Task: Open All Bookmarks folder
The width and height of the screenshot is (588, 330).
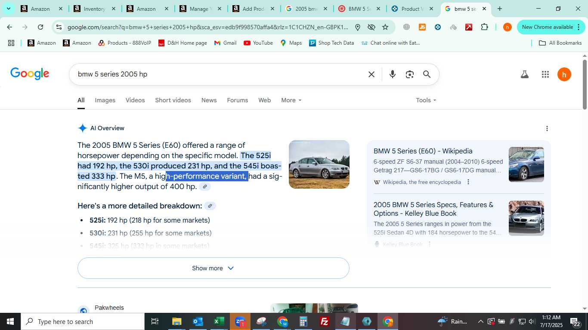Action: point(560,43)
